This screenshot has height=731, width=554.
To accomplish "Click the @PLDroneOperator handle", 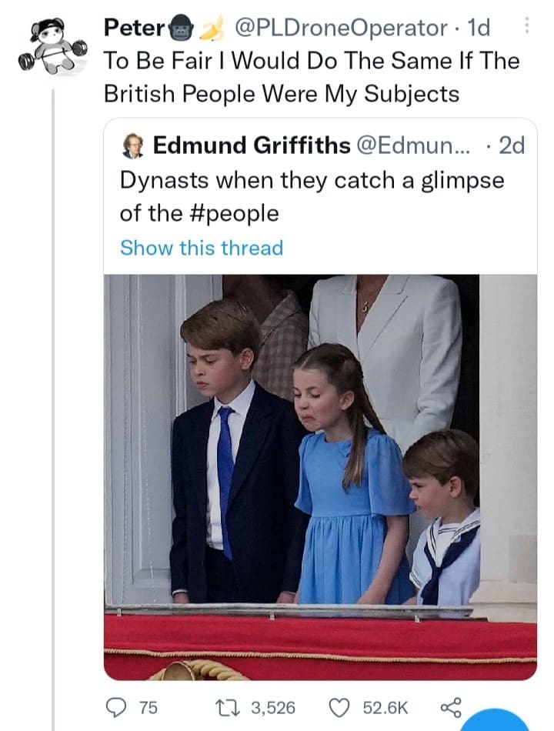I will (x=339, y=28).
